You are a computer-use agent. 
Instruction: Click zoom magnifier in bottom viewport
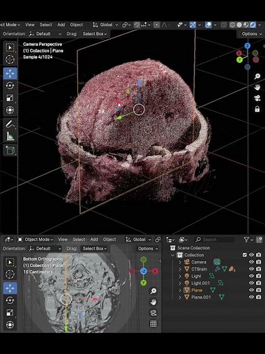[154, 291]
